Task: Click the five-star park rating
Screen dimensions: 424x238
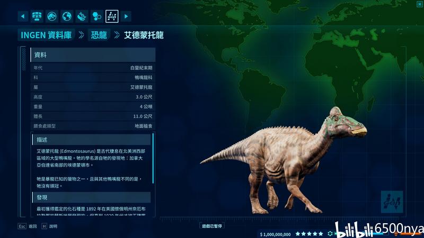Action: 310,234
